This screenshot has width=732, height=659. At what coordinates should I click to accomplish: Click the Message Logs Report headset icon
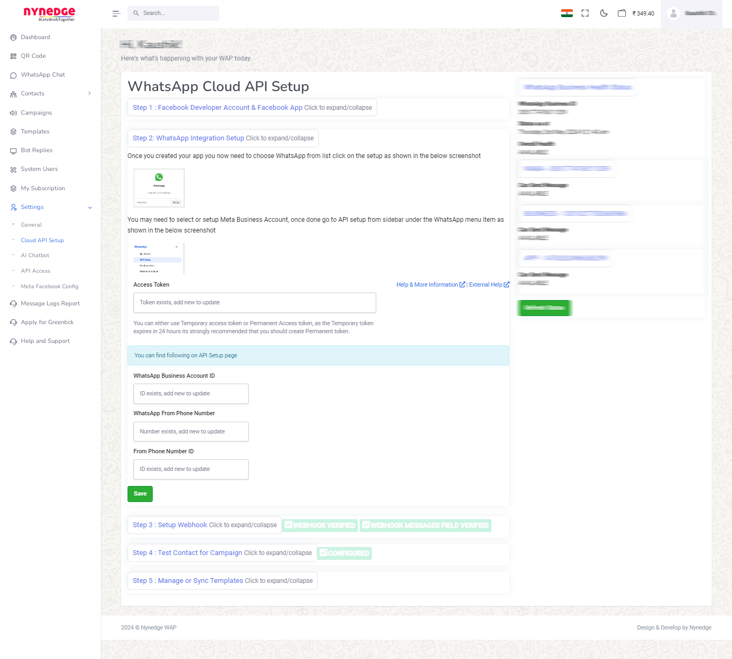(x=13, y=304)
